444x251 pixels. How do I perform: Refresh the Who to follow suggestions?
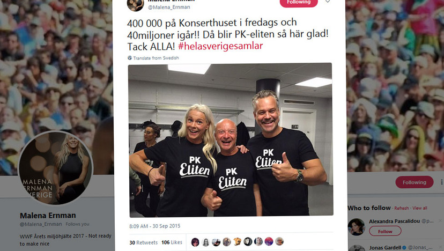point(402,208)
